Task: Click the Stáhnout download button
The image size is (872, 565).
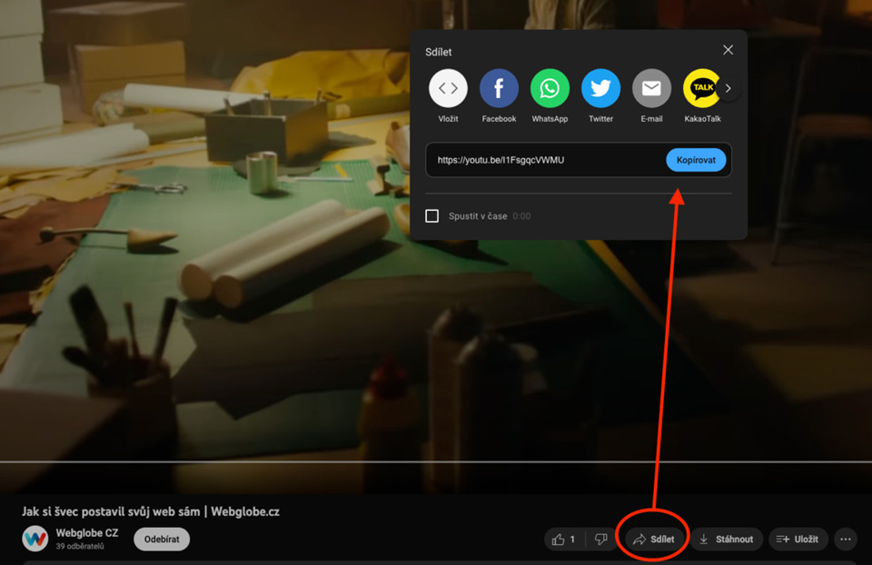Action: pyautogui.click(x=727, y=540)
